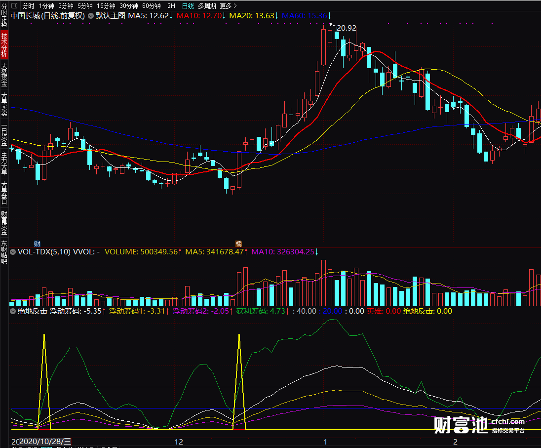Click the MA10: 12.70 label
This screenshot has height=448, width=541.
pyautogui.click(x=201, y=16)
